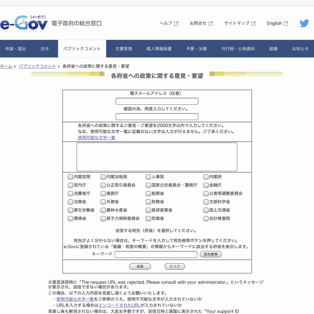This screenshot has height=314, width=314.
Task: Check the 内閣府 checkbox
Action: point(206,177)
